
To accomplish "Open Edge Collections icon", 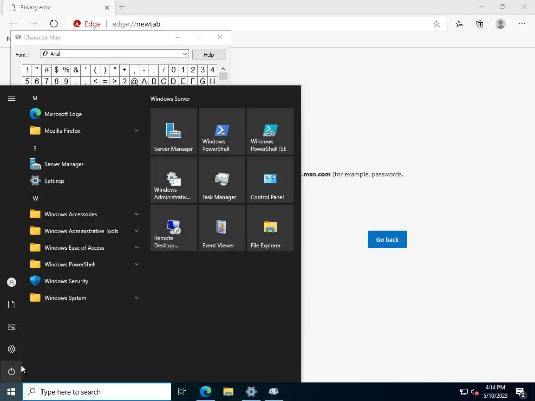I will click(479, 24).
